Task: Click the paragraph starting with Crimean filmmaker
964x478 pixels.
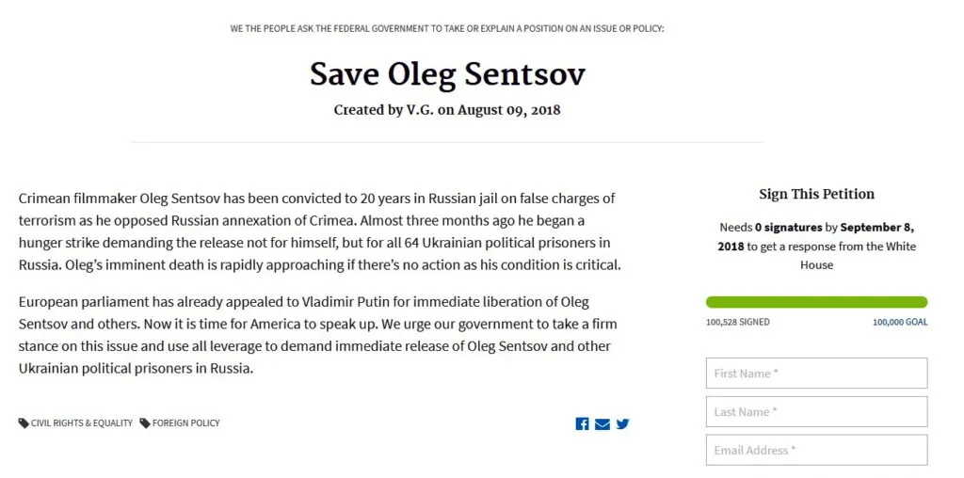Action: click(x=320, y=231)
